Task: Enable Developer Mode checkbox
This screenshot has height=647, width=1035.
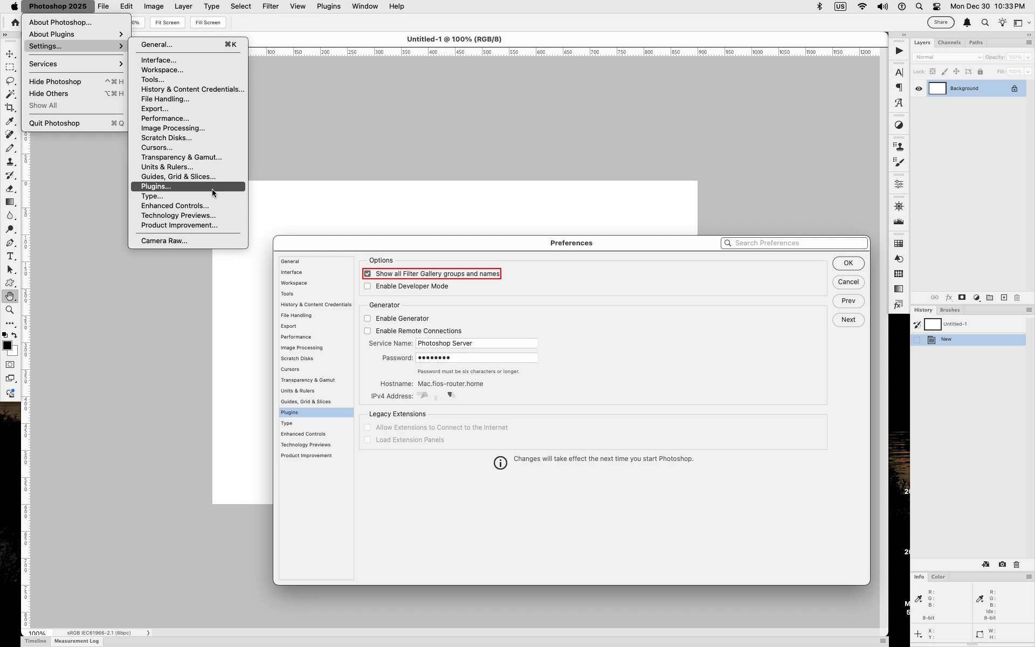Action: pos(368,286)
